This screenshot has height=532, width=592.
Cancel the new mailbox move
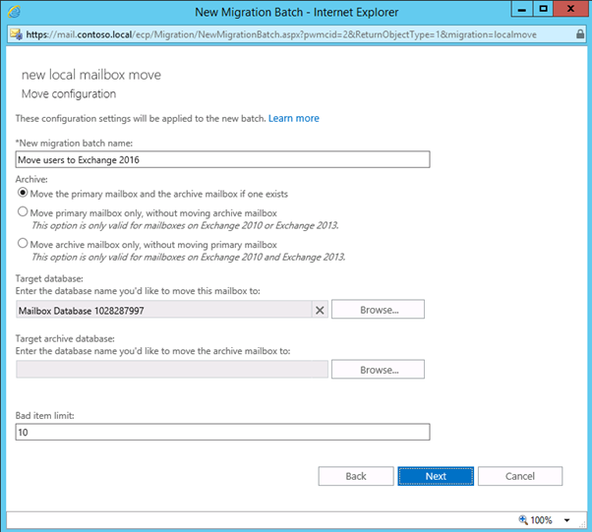pos(520,476)
